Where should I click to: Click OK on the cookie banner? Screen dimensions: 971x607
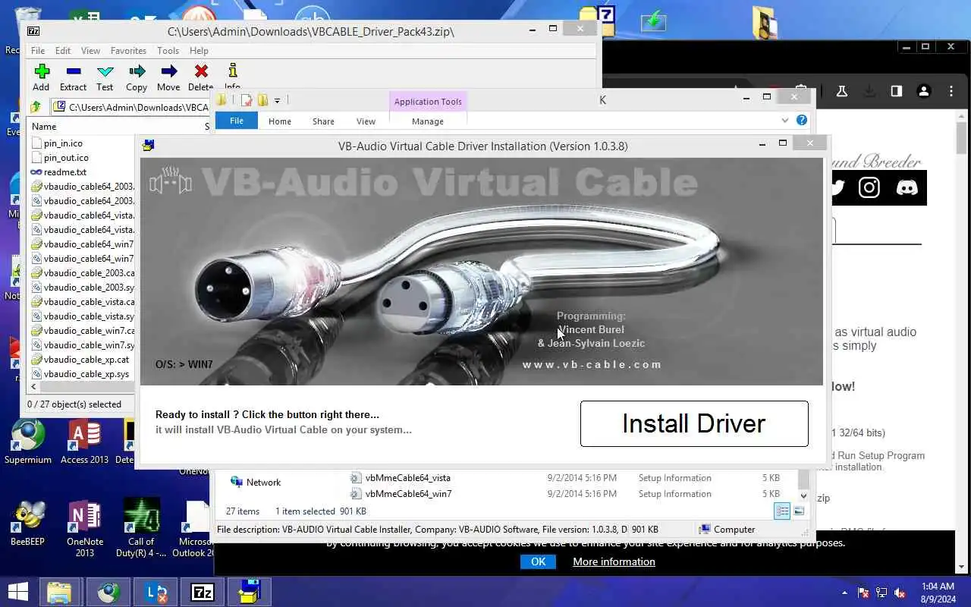[538, 561]
